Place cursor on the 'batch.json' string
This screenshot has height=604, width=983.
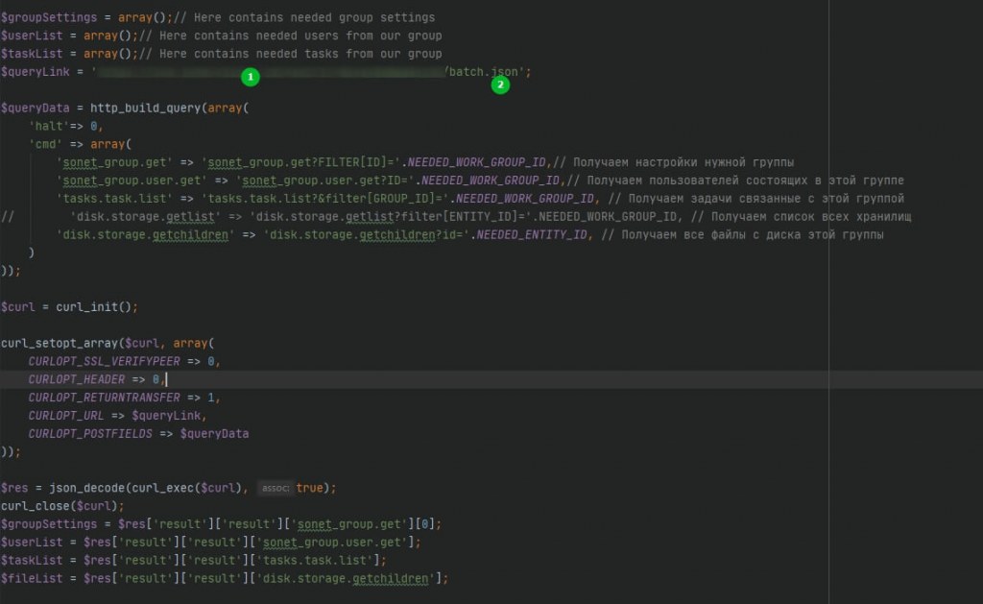tap(484, 71)
